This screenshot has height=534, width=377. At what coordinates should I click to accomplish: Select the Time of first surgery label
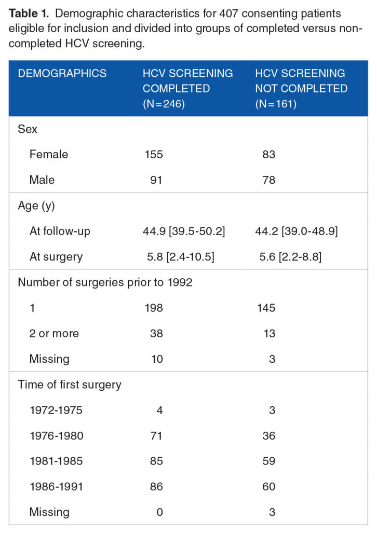(70, 385)
